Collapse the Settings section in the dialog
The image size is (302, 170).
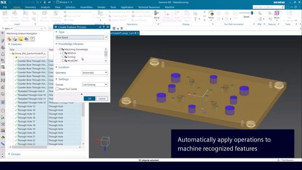click(x=57, y=79)
